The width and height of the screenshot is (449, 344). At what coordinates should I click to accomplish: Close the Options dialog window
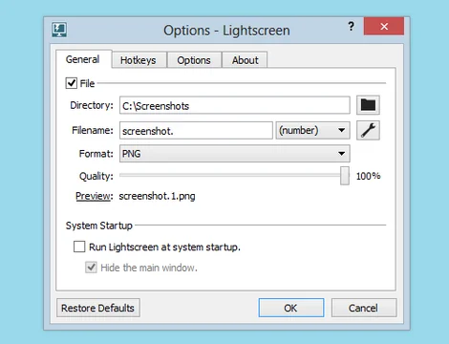[384, 27]
